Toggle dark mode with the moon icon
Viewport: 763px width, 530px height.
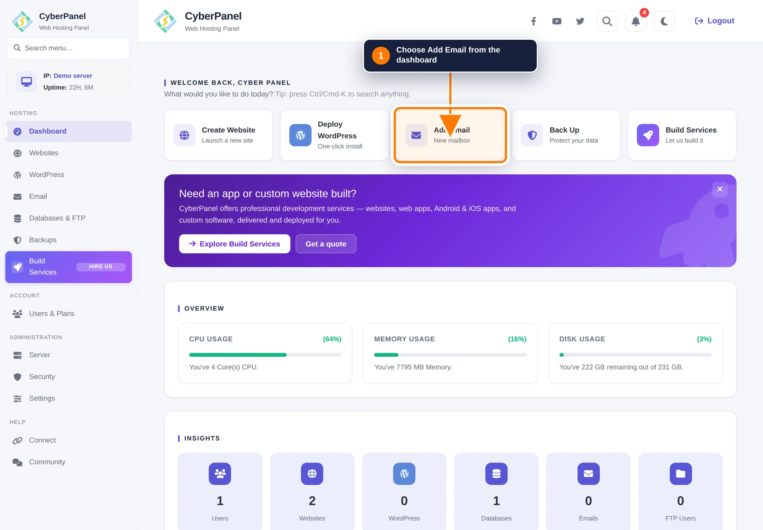tap(664, 21)
